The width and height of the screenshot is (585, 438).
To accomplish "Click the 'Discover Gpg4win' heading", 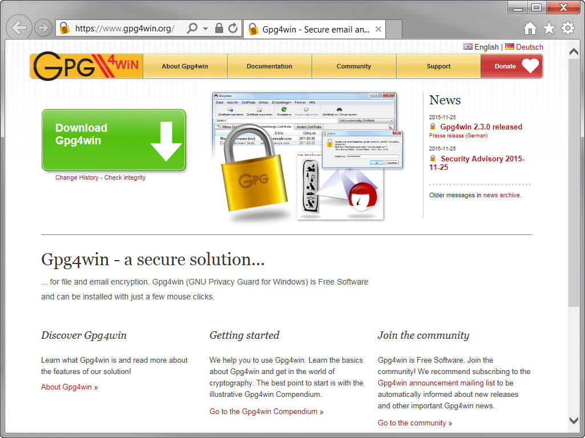I will (84, 335).
